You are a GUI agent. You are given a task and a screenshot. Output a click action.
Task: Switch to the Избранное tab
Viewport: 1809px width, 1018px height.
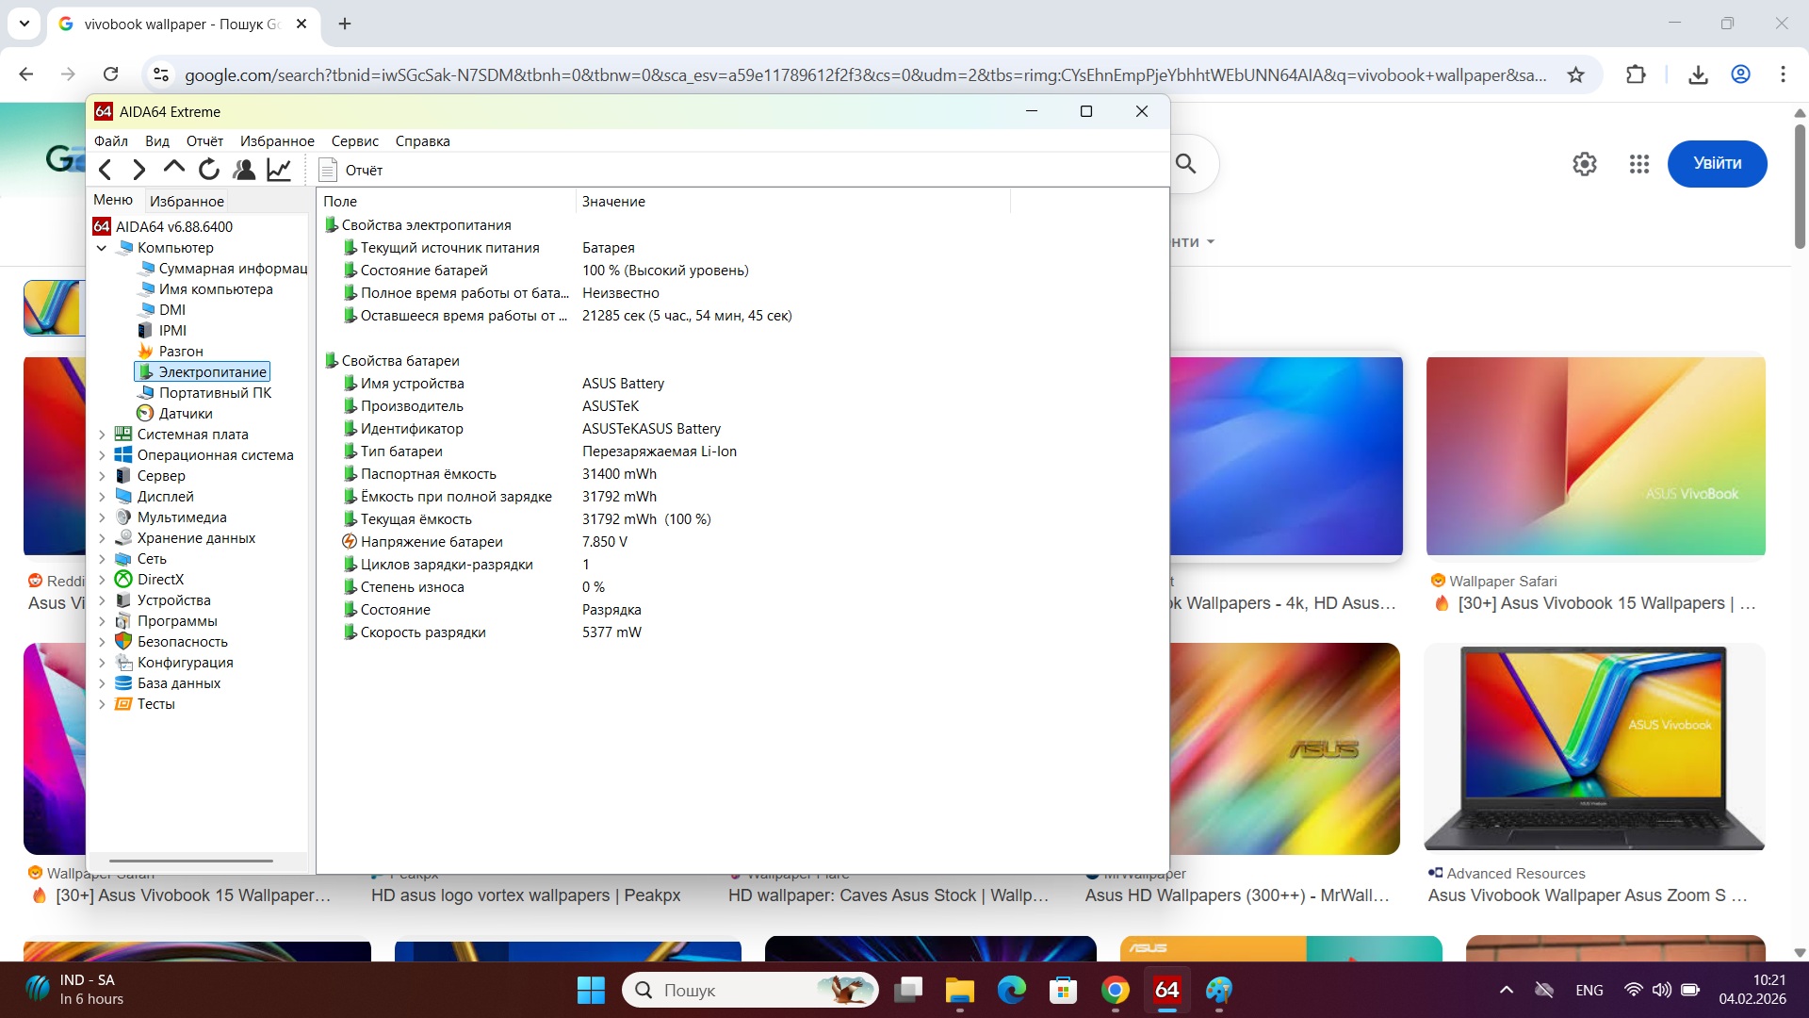187,200
